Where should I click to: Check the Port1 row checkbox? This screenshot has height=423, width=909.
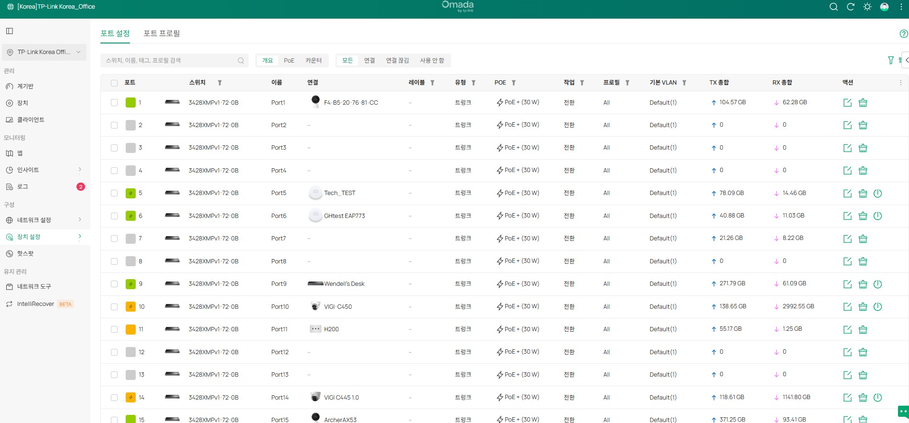coord(114,102)
